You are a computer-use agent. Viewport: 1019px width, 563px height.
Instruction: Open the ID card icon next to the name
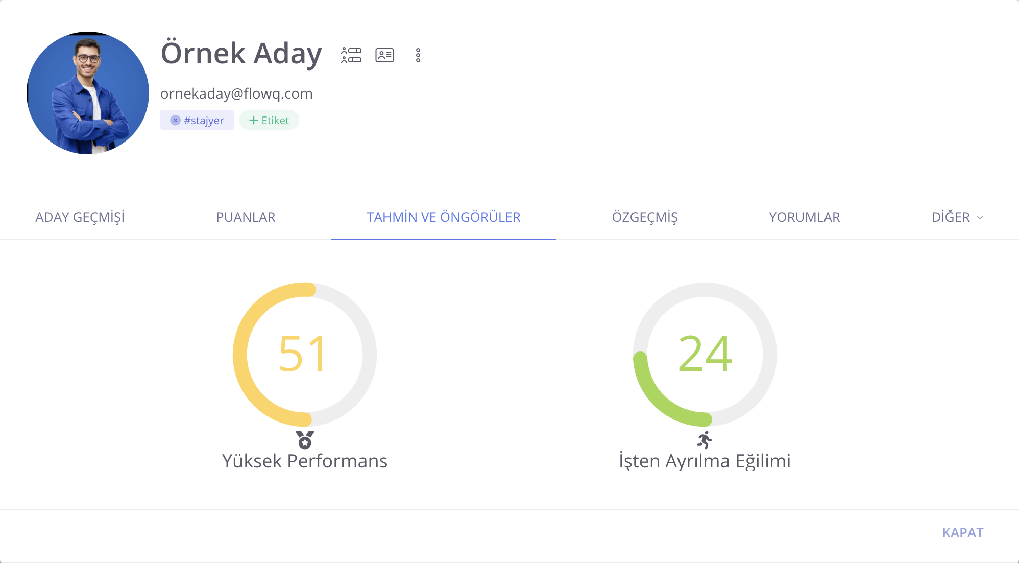[384, 55]
